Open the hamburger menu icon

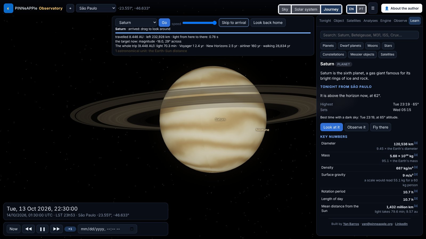click(373, 8)
